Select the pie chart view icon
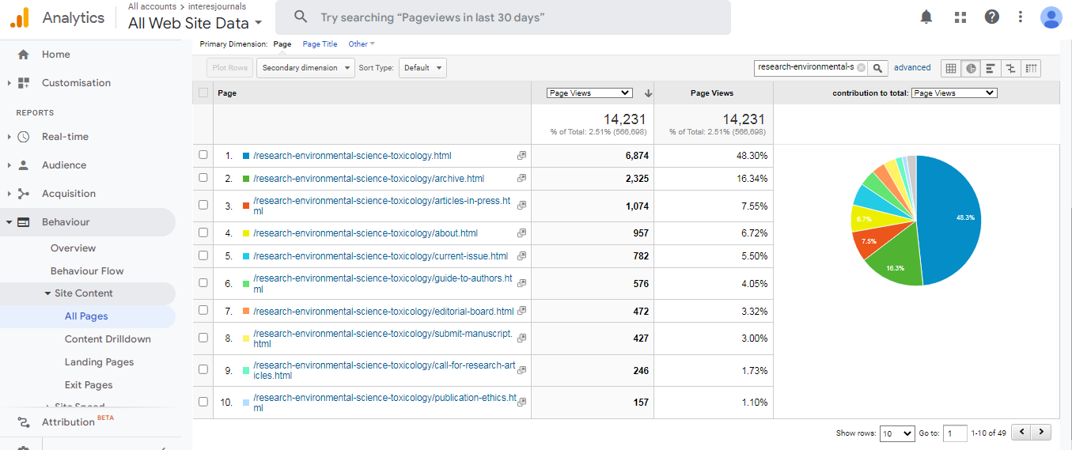 click(971, 68)
